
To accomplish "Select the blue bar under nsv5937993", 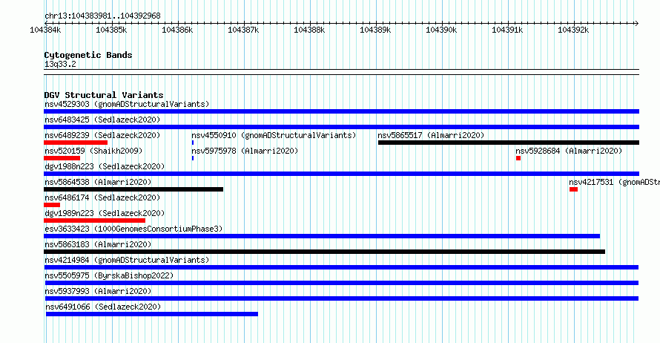I will coord(341,298).
